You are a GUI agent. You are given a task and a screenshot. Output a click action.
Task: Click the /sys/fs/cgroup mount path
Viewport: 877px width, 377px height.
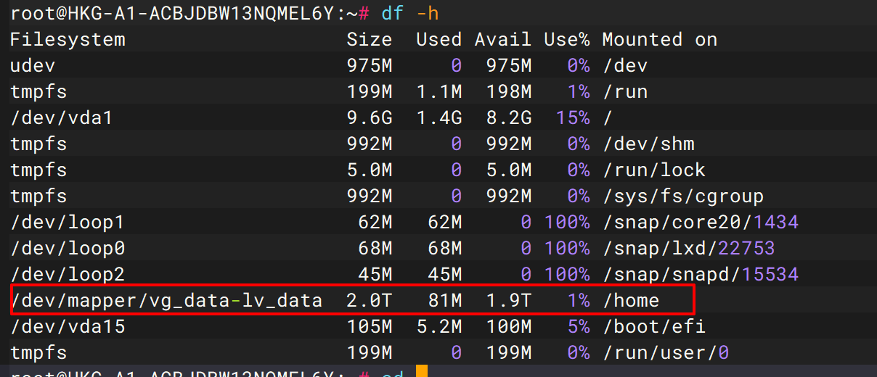click(x=682, y=196)
